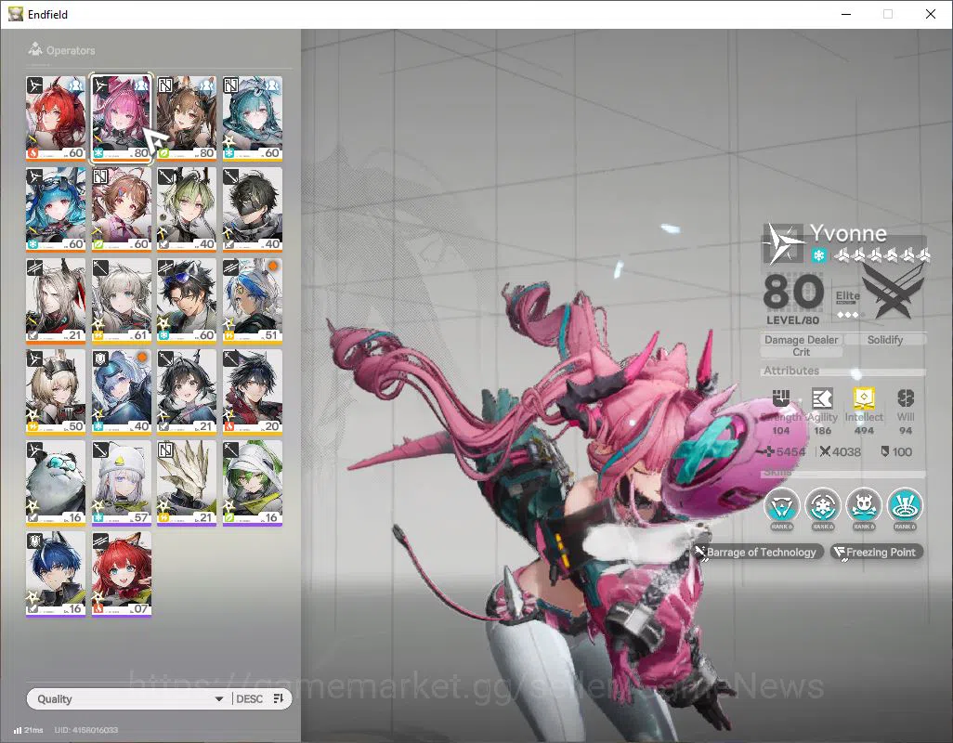This screenshot has width=953, height=743.
Task: Select the operator with goggles at level 60
Action: click(187, 300)
